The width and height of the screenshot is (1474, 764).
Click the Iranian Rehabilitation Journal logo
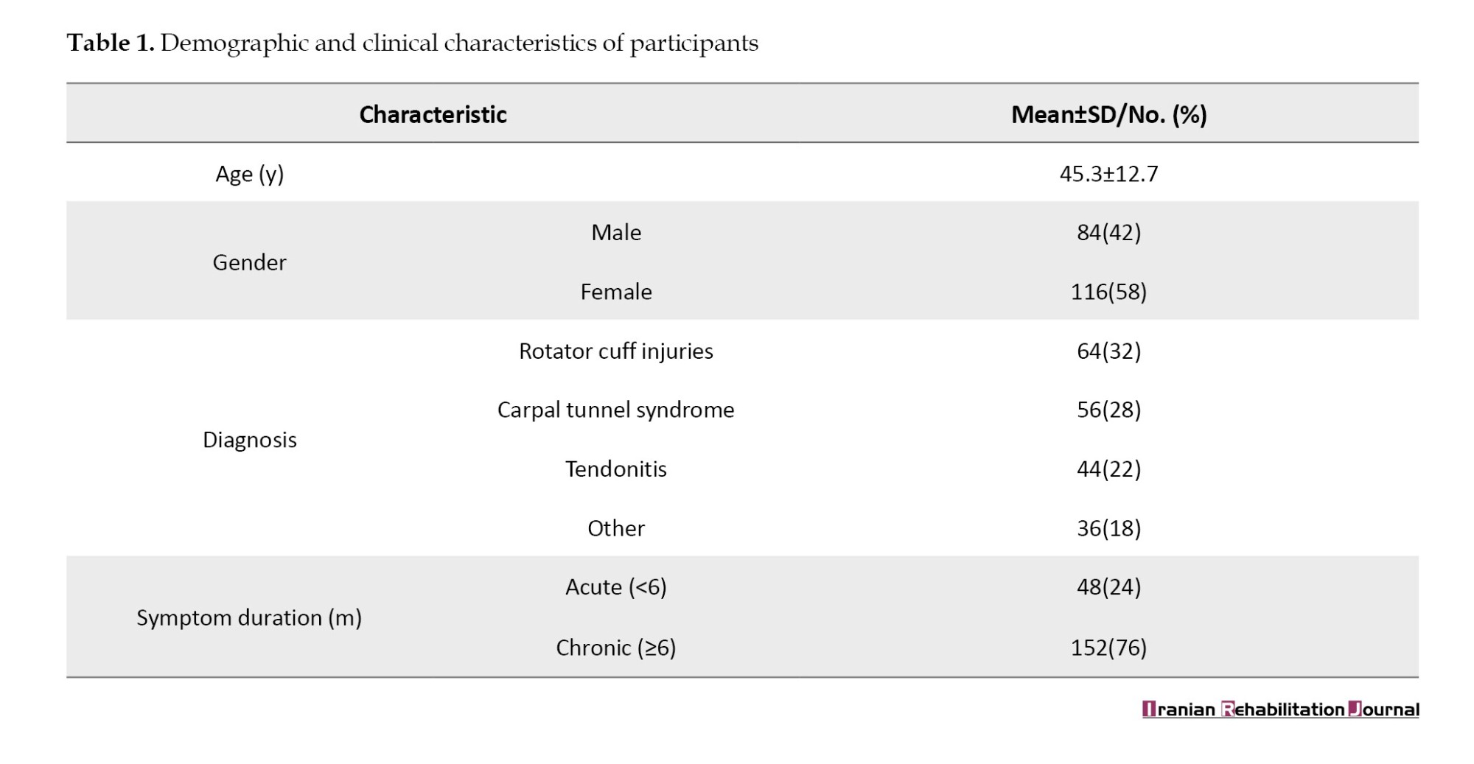click(x=1280, y=709)
